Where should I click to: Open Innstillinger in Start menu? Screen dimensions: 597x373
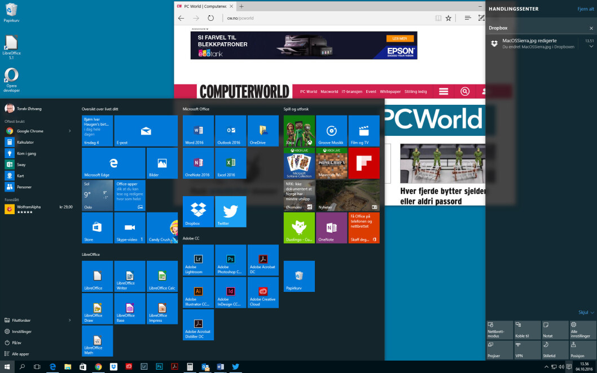pos(21,331)
